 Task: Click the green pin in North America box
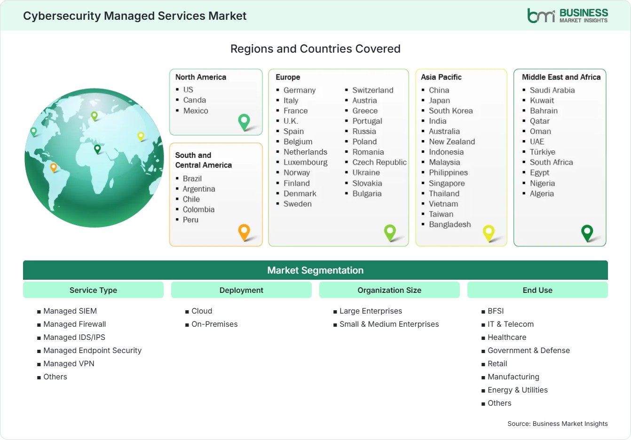pyautogui.click(x=244, y=122)
